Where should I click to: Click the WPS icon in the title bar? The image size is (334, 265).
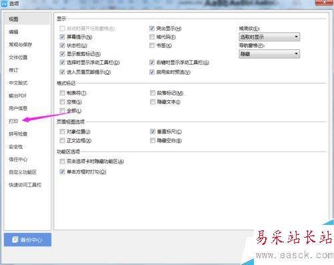[4, 4]
